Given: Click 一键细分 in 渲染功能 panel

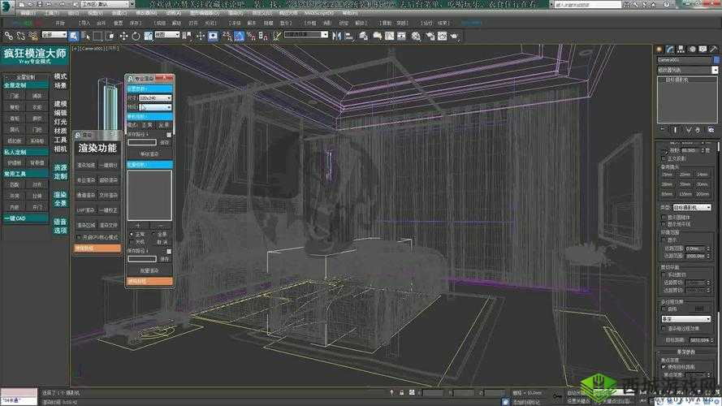Looking at the screenshot, I should click(x=109, y=166).
